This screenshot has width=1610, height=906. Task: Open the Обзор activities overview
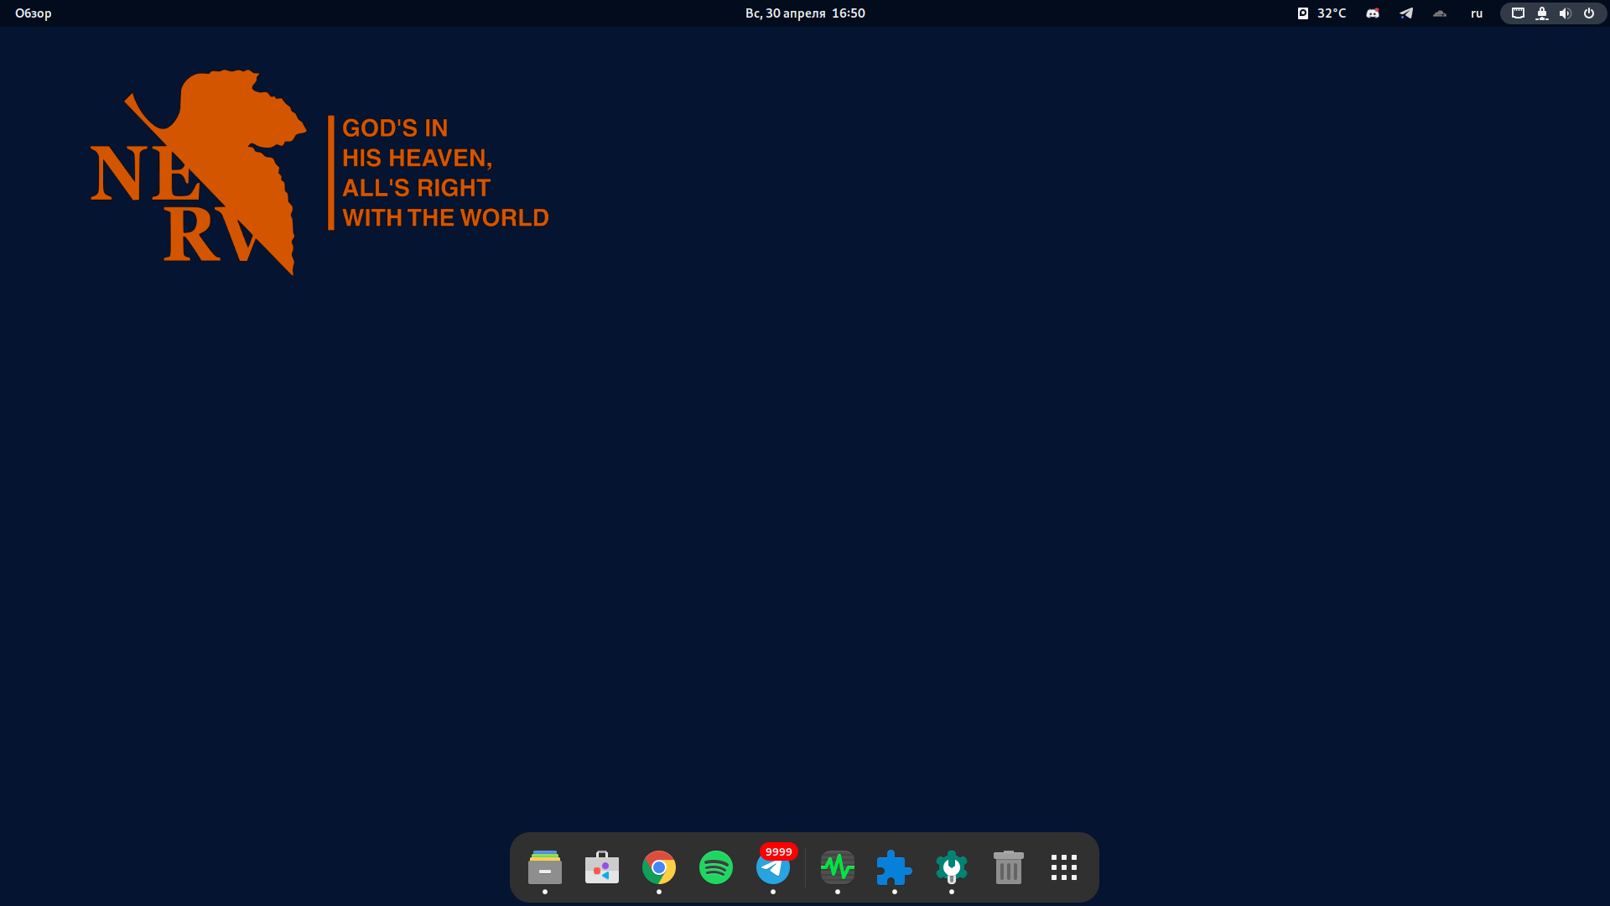[x=34, y=13]
